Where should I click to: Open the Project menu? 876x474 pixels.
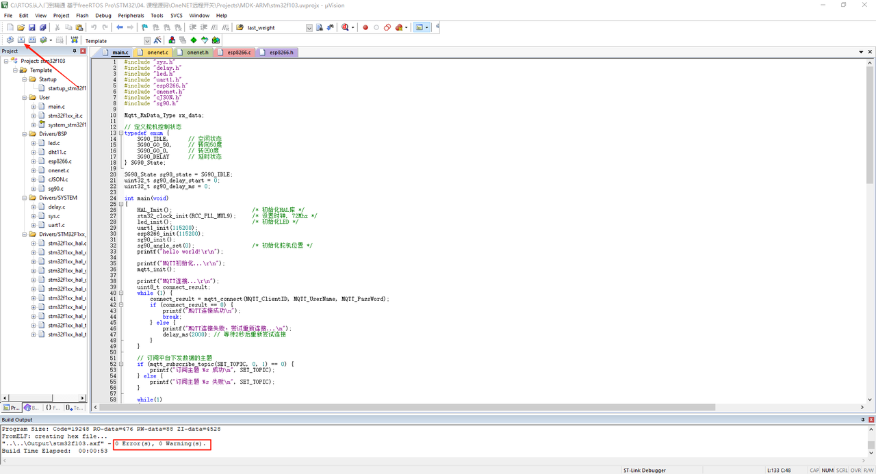(x=61, y=15)
